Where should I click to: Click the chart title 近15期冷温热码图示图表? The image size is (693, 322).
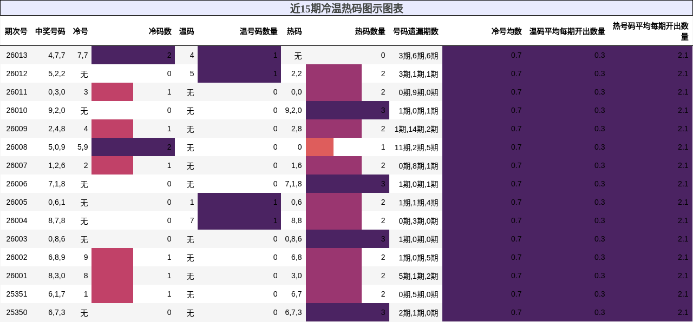(346, 9)
